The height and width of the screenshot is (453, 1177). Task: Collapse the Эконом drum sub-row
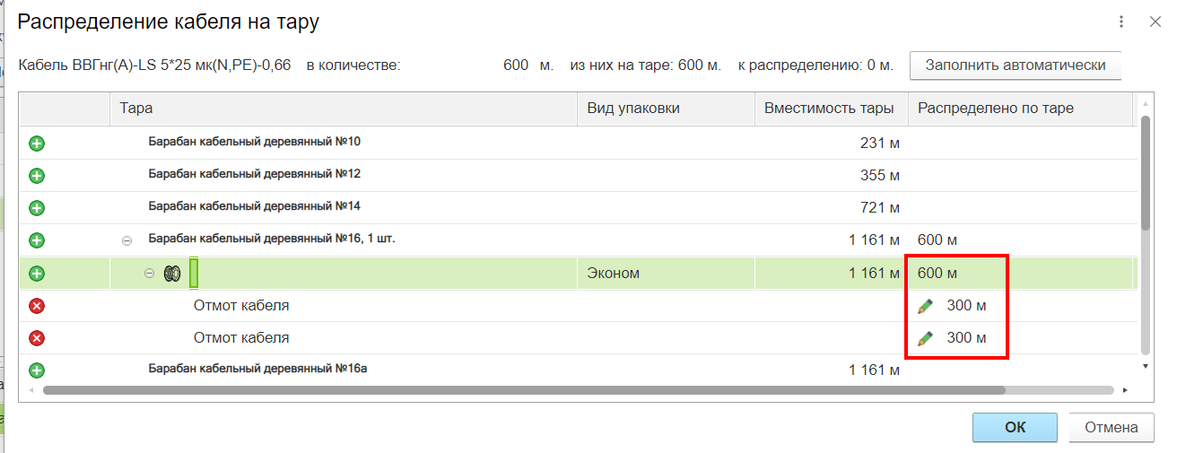click(150, 273)
